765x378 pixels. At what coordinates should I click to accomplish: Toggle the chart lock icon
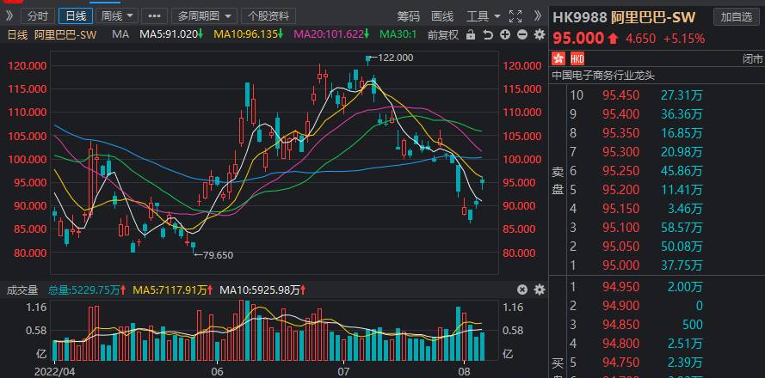coord(471,34)
